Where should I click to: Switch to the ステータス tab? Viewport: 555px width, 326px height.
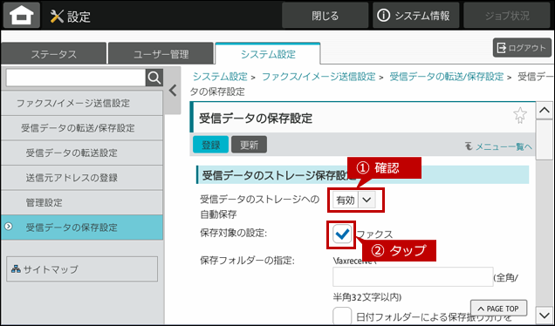54,54
